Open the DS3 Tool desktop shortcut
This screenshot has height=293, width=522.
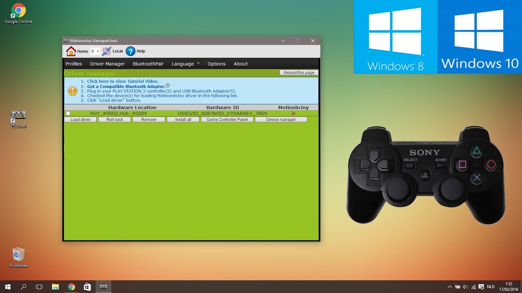(19, 119)
